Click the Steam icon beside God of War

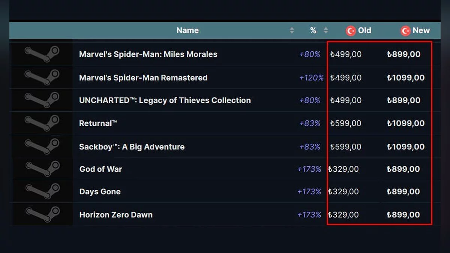[x=42, y=169]
